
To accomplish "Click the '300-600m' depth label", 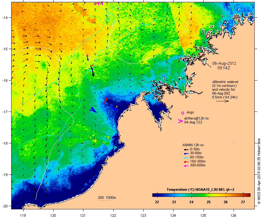I will point(198,165).
